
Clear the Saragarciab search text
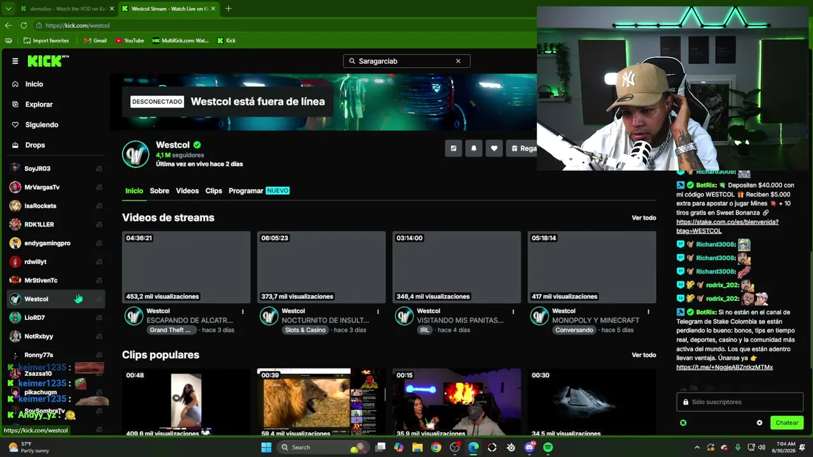[x=458, y=61]
